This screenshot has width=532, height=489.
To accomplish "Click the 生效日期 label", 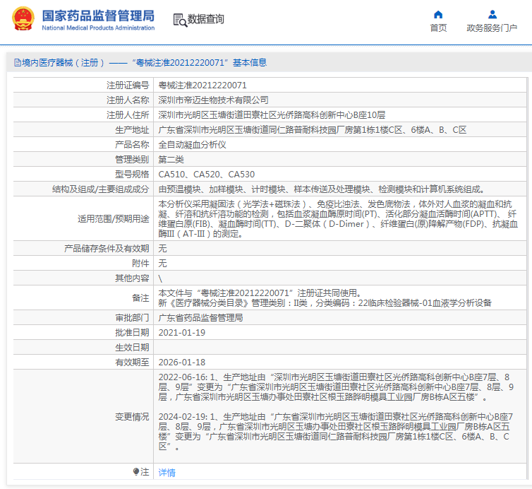I will (132, 347).
